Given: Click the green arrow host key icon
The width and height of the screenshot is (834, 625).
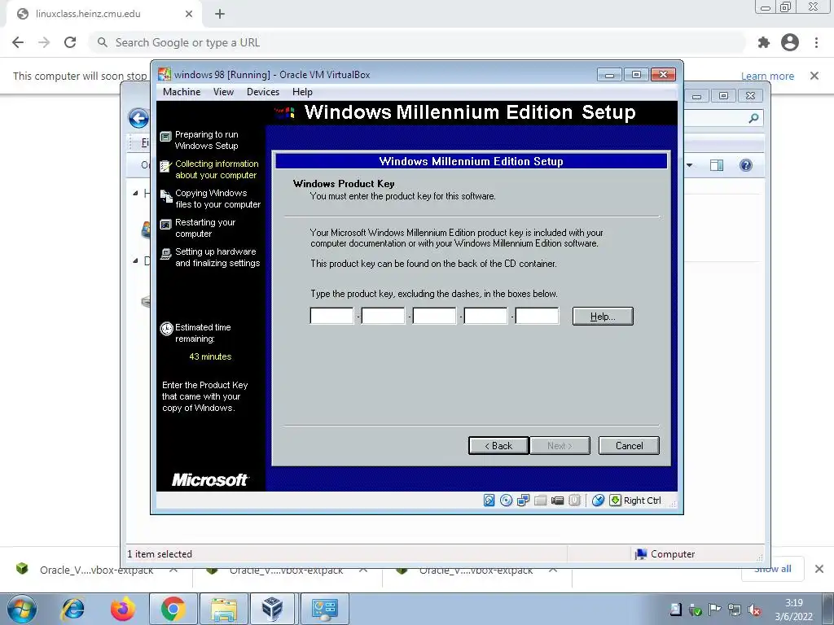Looking at the screenshot, I should pyautogui.click(x=615, y=500).
